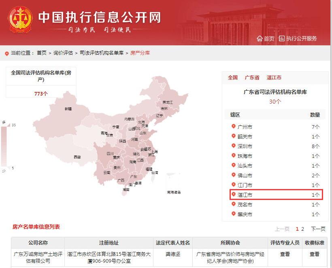Click the pin icon next to 汕头市
This screenshot has width=332, height=268.
(x=233, y=165)
